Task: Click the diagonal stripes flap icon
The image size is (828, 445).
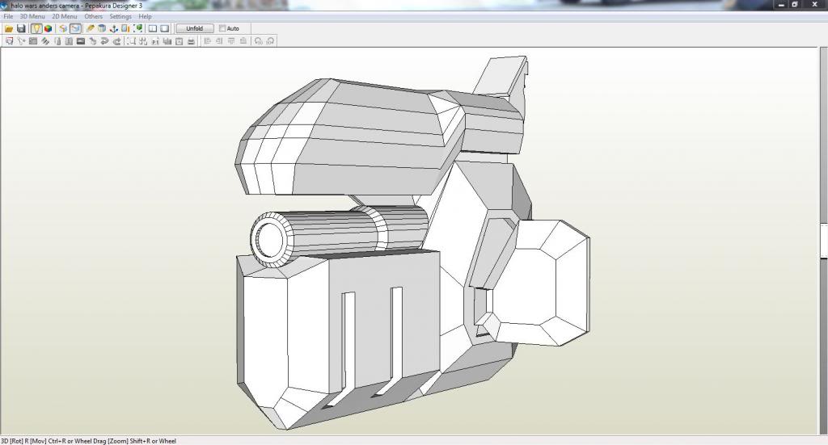Action: (45, 41)
